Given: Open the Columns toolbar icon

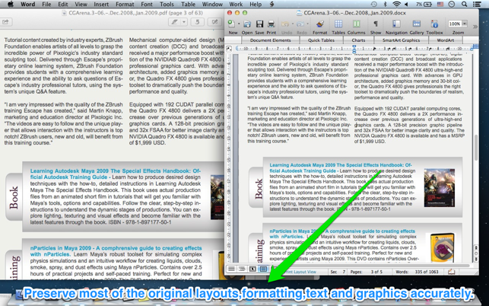Looking at the screenshot, I should 356,24.
